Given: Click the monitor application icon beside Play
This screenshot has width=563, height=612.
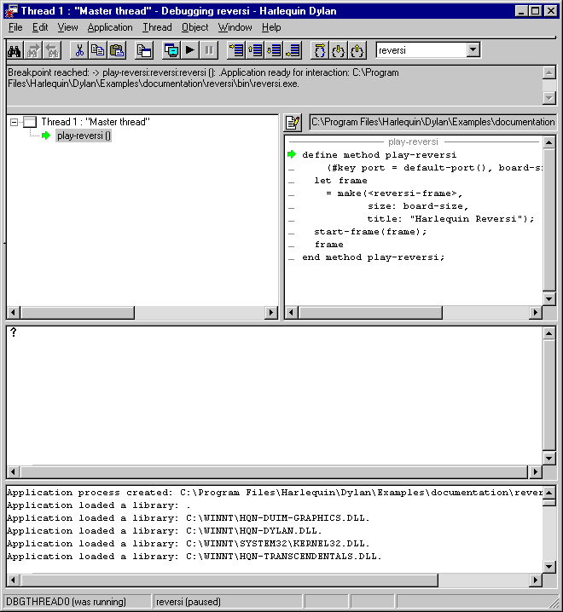Looking at the screenshot, I should pyautogui.click(x=171, y=50).
